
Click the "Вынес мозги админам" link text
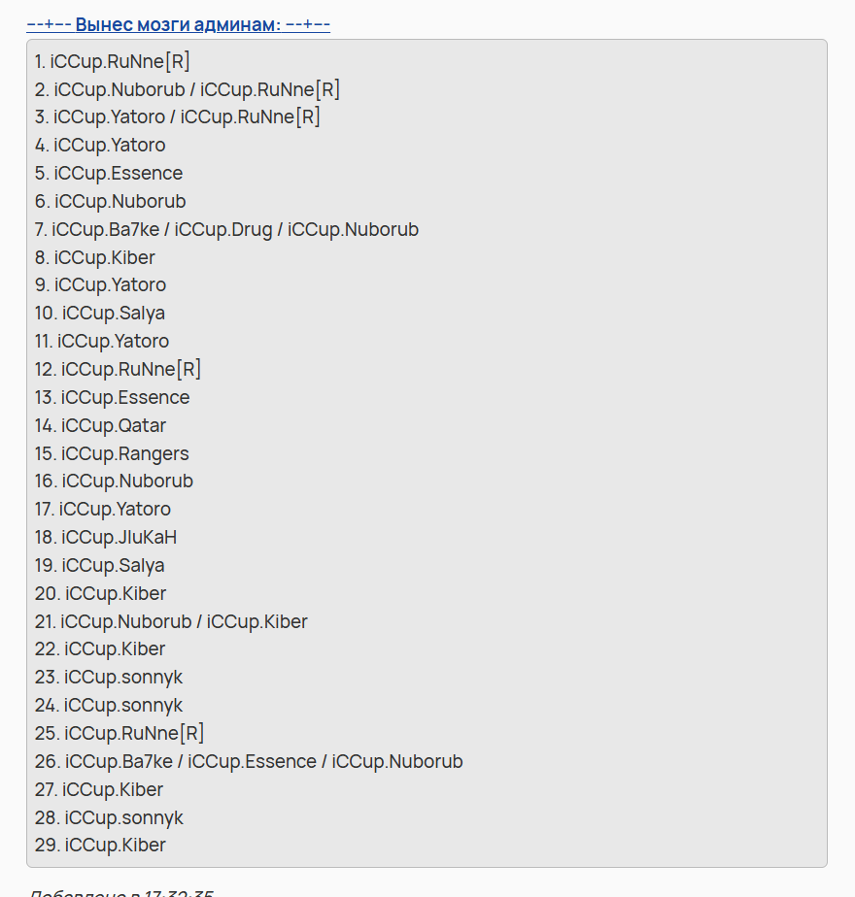178,24
